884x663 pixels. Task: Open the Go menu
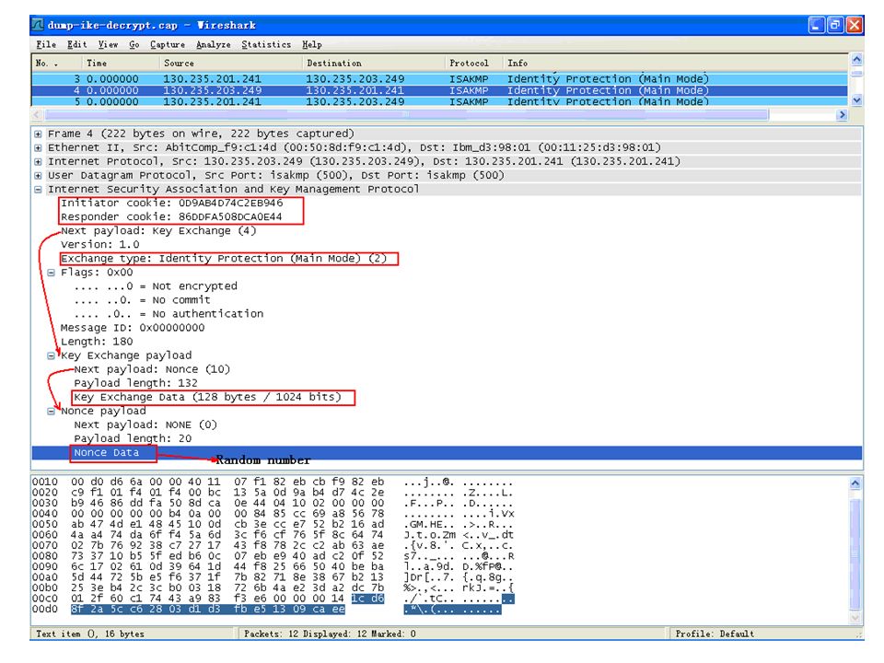pos(134,44)
